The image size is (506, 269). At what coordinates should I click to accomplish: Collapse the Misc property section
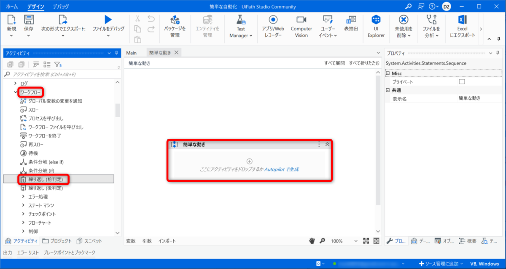pyautogui.click(x=388, y=73)
